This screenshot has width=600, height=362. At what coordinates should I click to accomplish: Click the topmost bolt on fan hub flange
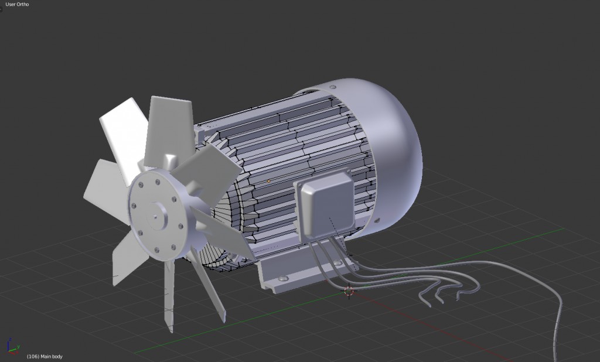pyautogui.click(x=158, y=183)
